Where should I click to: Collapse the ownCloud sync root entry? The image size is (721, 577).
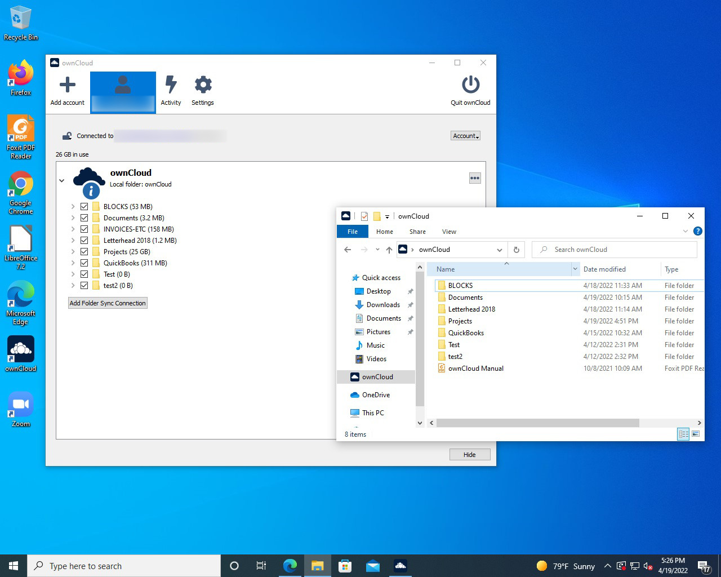point(62,181)
